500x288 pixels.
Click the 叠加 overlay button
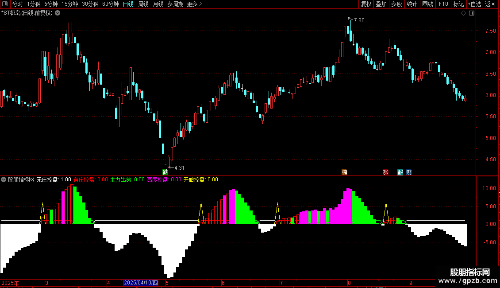coord(381,4)
